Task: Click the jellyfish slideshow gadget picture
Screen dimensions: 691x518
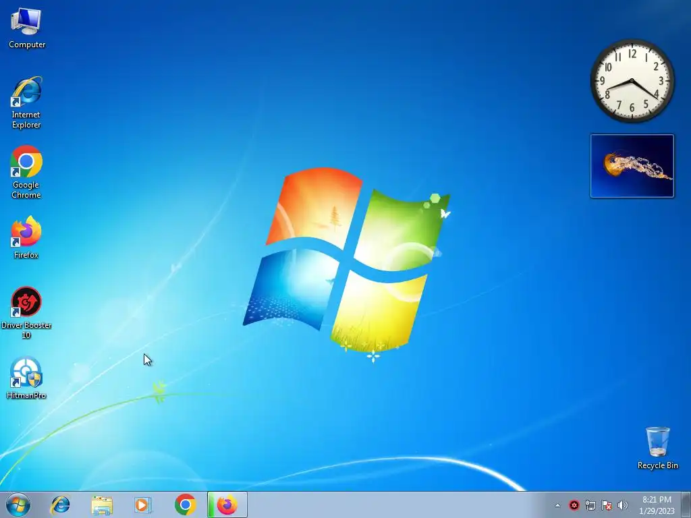Action: click(632, 166)
